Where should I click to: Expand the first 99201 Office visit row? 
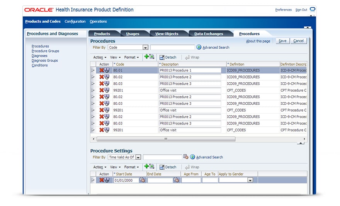93,90
